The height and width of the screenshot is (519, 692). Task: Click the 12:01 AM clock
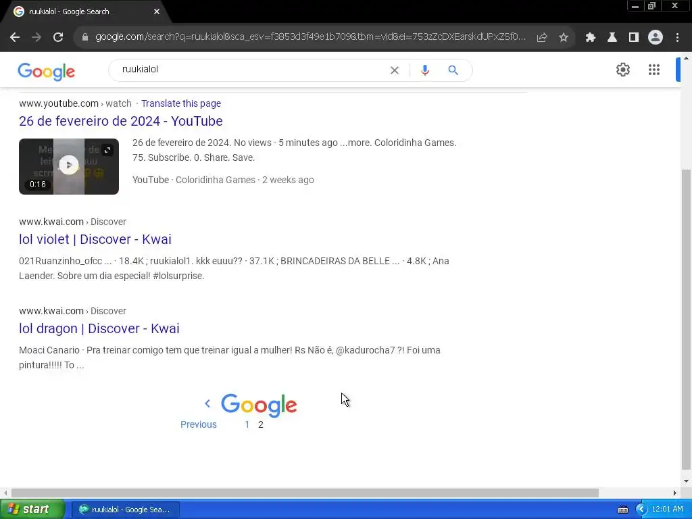(667, 510)
